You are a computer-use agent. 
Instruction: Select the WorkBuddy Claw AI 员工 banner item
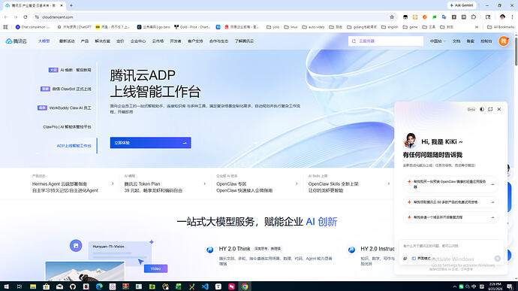coord(65,108)
